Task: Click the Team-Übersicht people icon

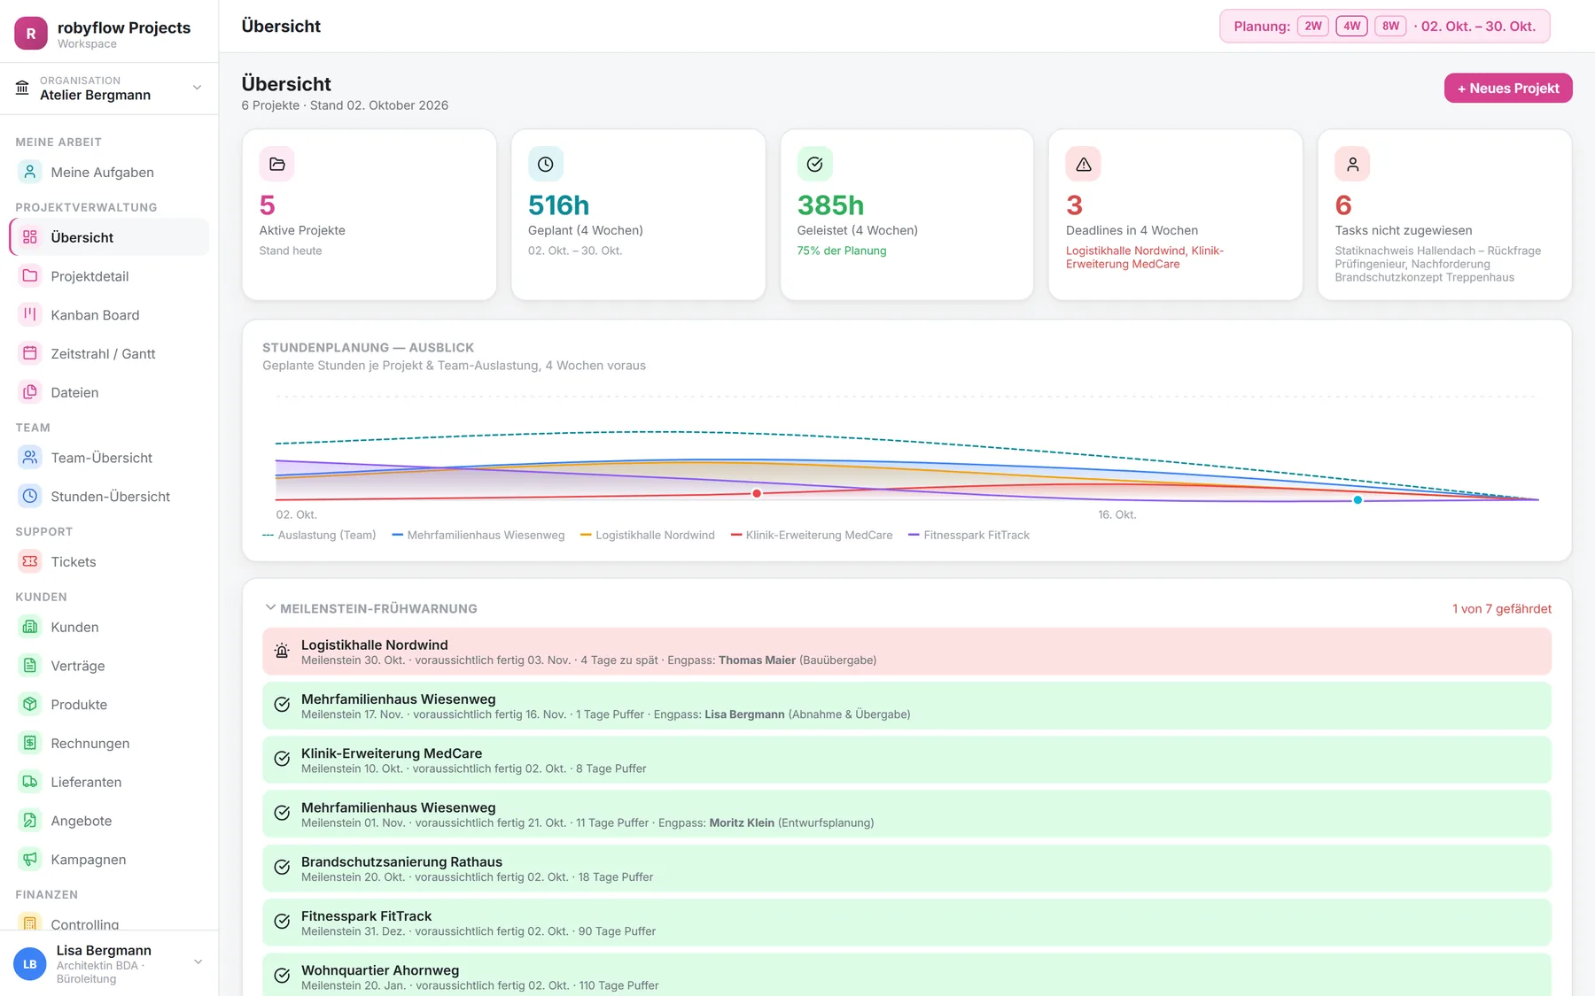Action: click(30, 458)
